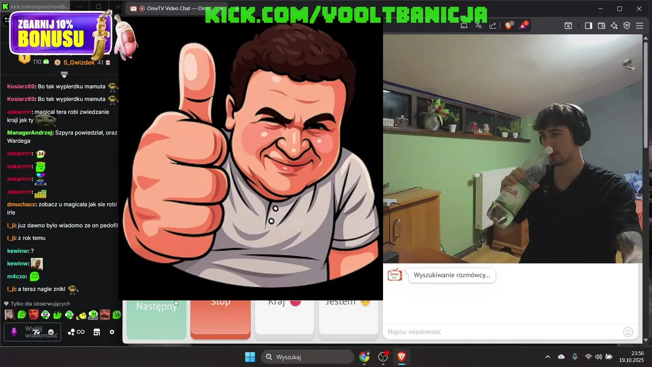This screenshot has height=367, width=652.
Task: Open the Brave hamburger main menu
Action: click(640, 25)
